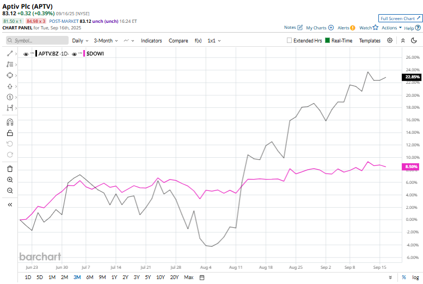Open the 3-Month period dropdown
This screenshot has height=284, width=423.
pos(106,41)
